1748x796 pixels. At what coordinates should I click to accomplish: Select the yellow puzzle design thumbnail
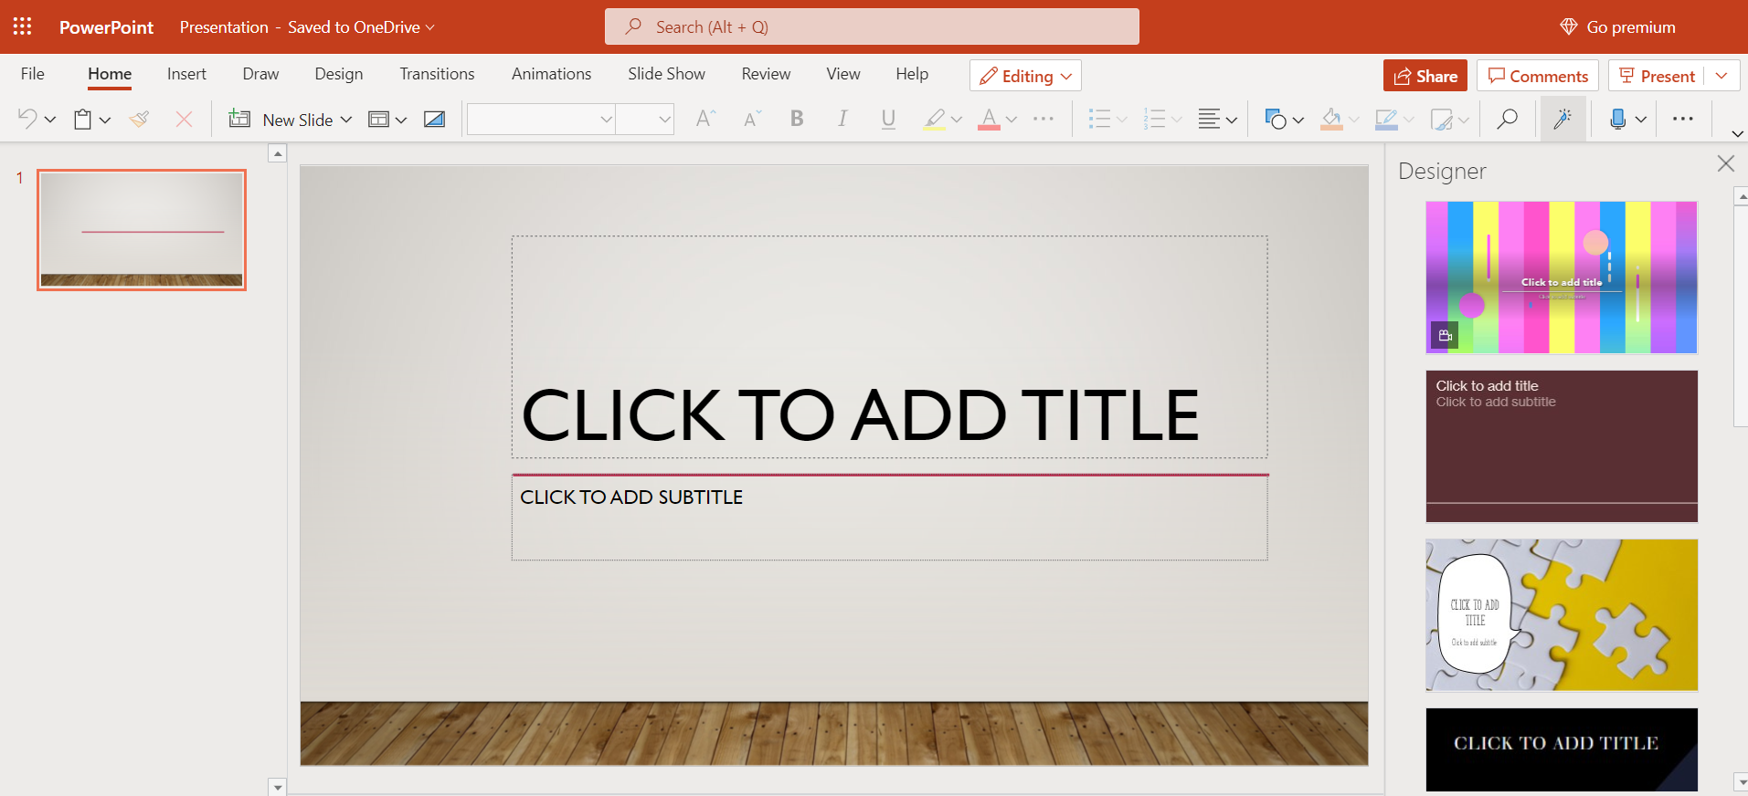[x=1561, y=614]
